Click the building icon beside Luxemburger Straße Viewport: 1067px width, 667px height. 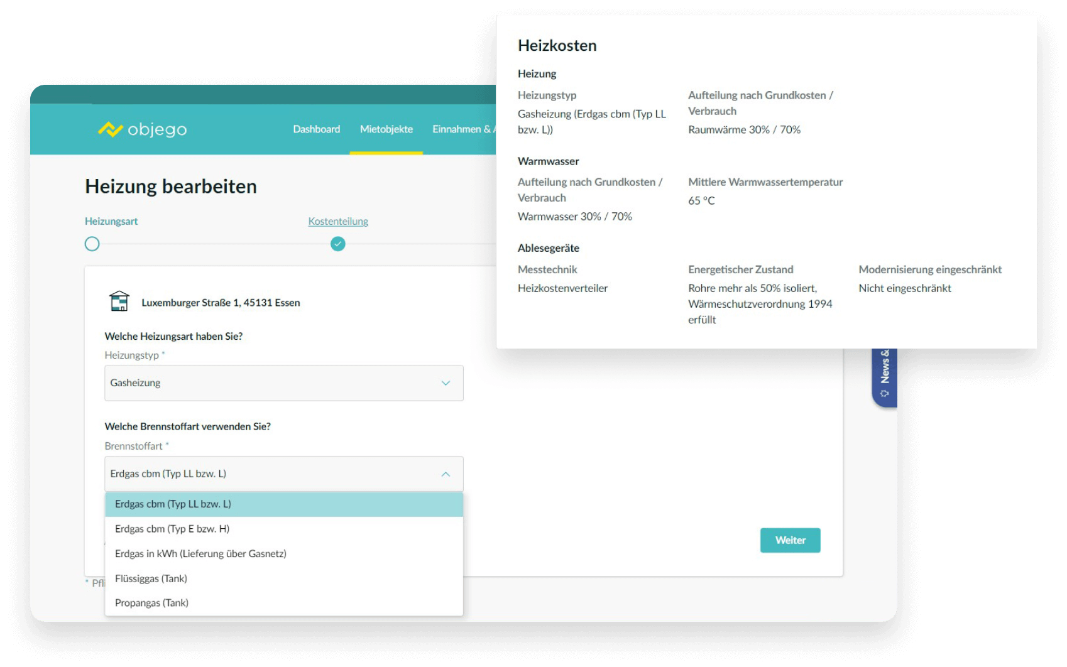pyautogui.click(x=119, y=301)
